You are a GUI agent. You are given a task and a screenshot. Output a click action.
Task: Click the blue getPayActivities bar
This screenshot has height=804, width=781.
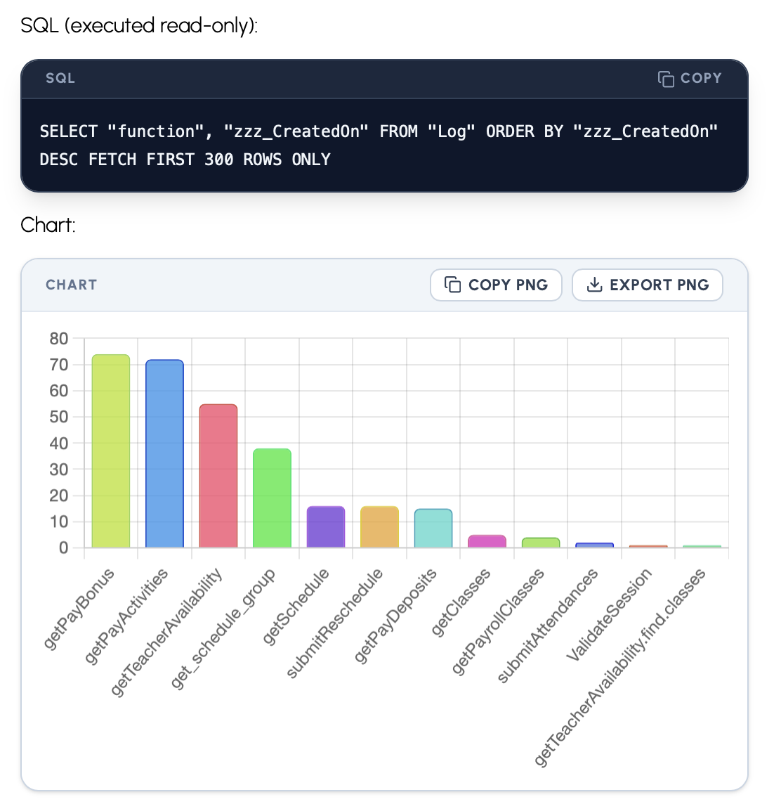tap(164, 454)
